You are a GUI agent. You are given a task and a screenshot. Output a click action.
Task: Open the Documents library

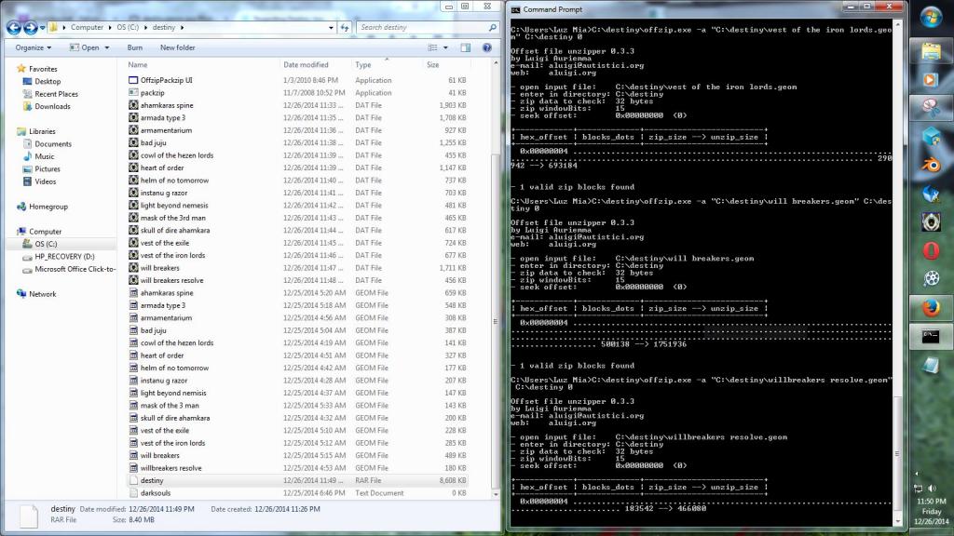tap(53, 144)
